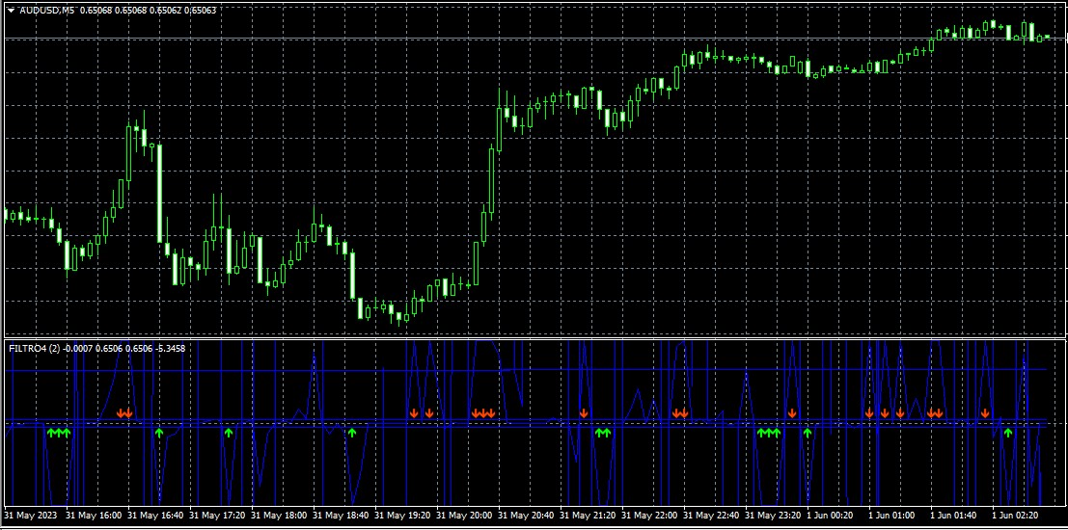Click the 31 May 20:00 time label
Screen dimensions: 1068x530
click(x=464, y=516)
